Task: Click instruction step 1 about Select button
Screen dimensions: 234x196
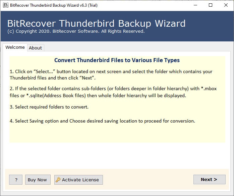Action: pyautogui.click(x=111, y=74)
